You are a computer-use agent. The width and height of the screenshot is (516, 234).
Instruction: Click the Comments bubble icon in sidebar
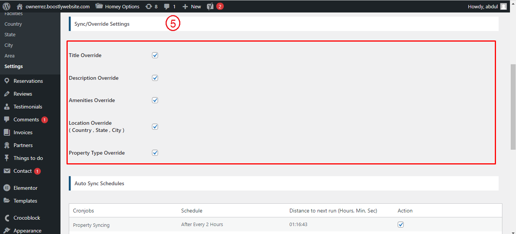pyautogui.click(x=7, y=119)
